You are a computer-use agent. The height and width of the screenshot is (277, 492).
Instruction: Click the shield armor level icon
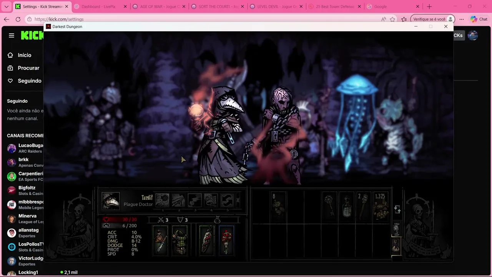click(180, 220)
